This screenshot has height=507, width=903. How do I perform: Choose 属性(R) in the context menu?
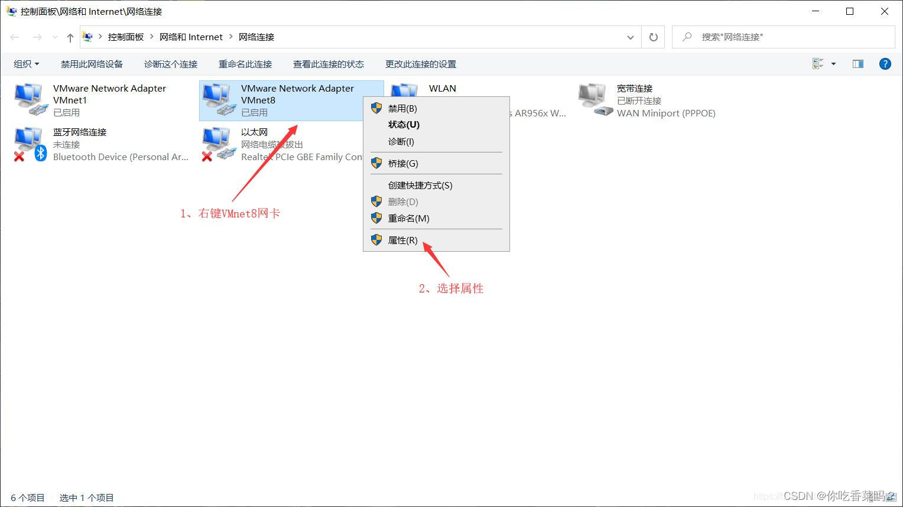pos(436,240)
